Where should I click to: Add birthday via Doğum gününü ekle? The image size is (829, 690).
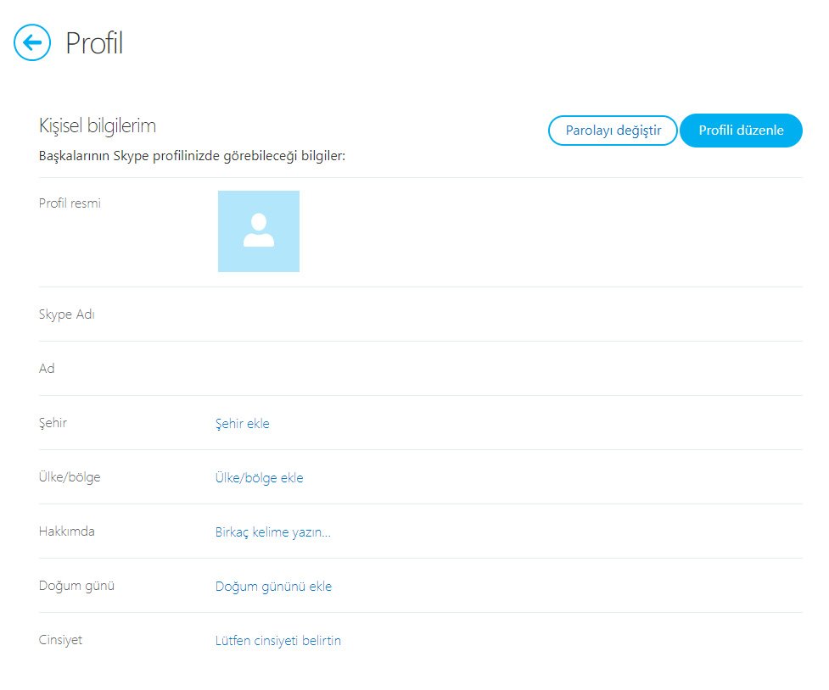coord(273,587)
